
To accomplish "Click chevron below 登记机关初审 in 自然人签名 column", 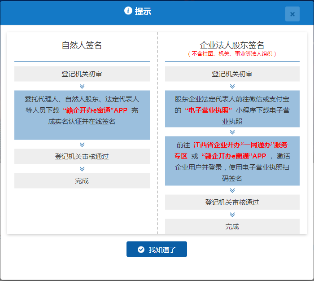I will (82, 86).
